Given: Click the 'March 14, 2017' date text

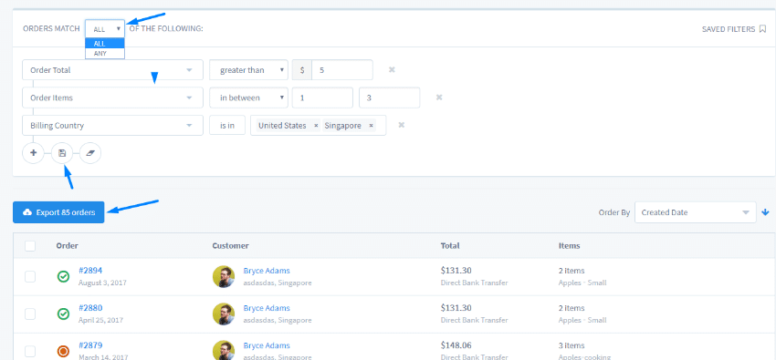Looking at the screenshot, I should coord(103,357).
